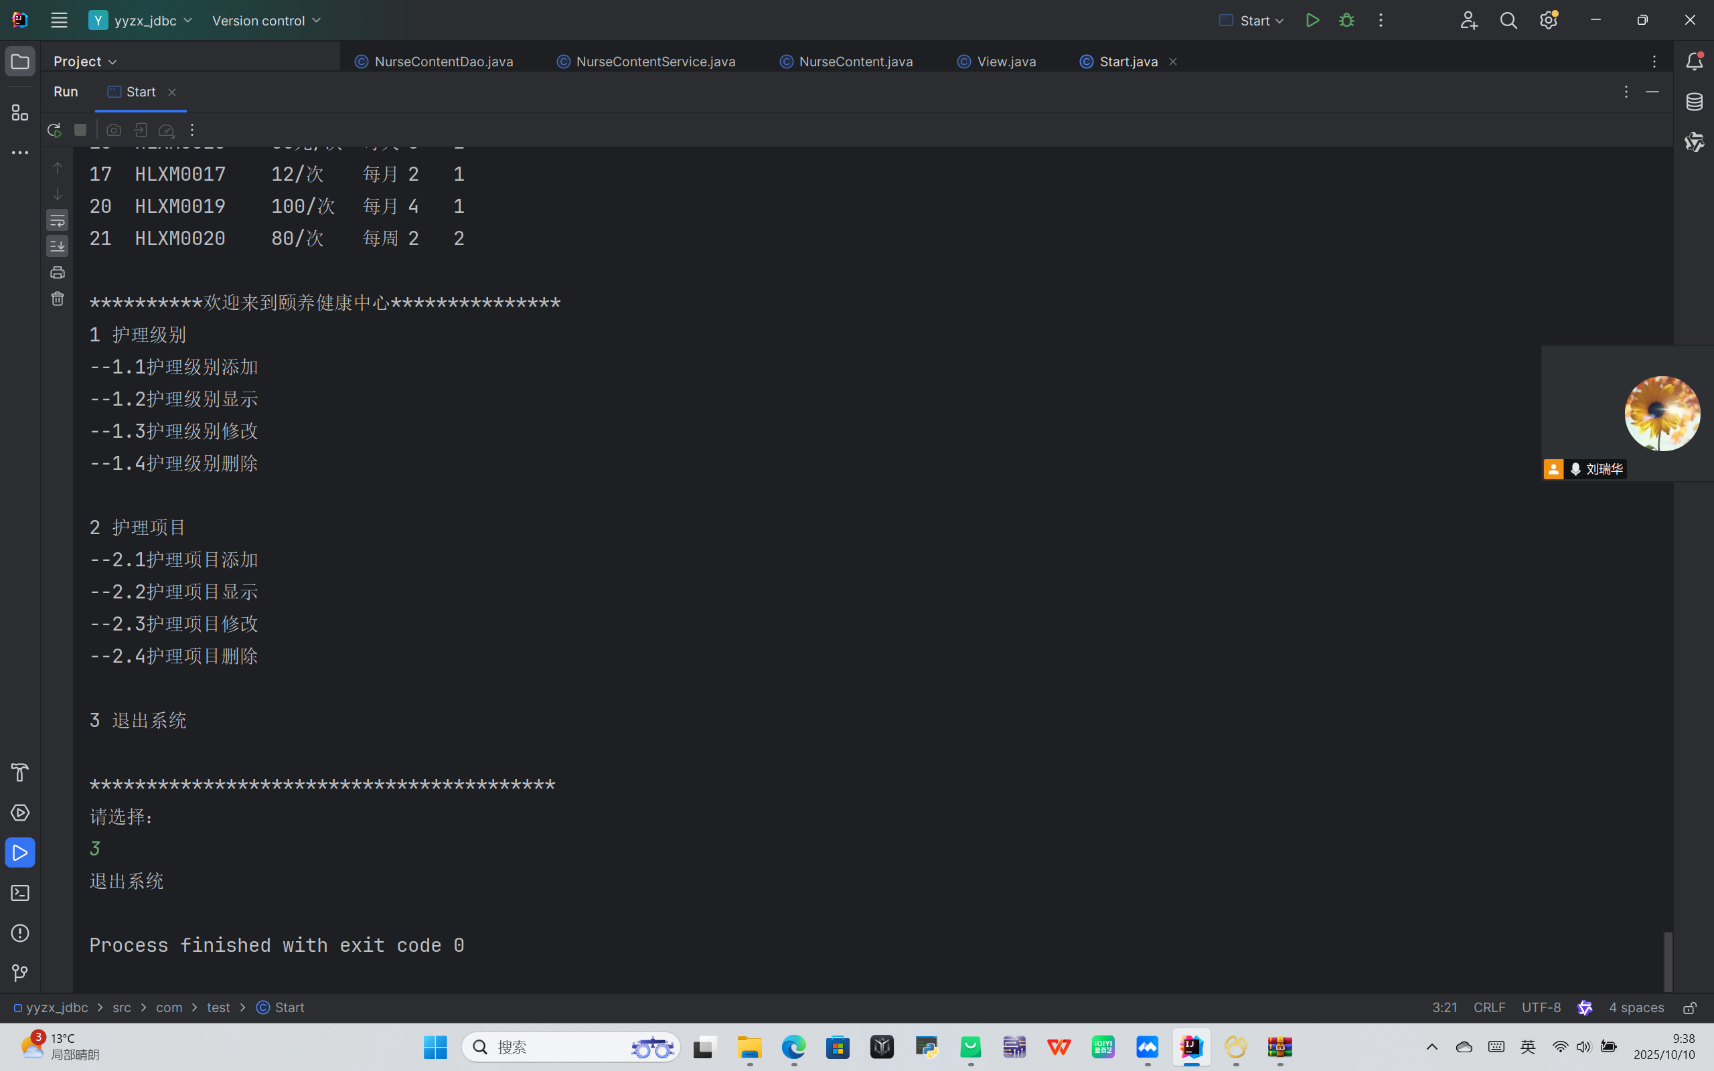This screenshot has height=1071, width=1714.
Task: Open the Database tool window
Action: (1694, 102)
